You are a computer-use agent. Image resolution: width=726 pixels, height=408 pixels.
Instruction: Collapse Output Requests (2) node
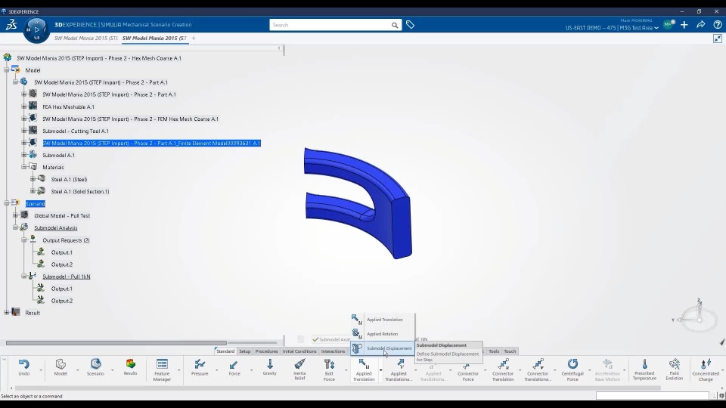click(x=24, y=240)
